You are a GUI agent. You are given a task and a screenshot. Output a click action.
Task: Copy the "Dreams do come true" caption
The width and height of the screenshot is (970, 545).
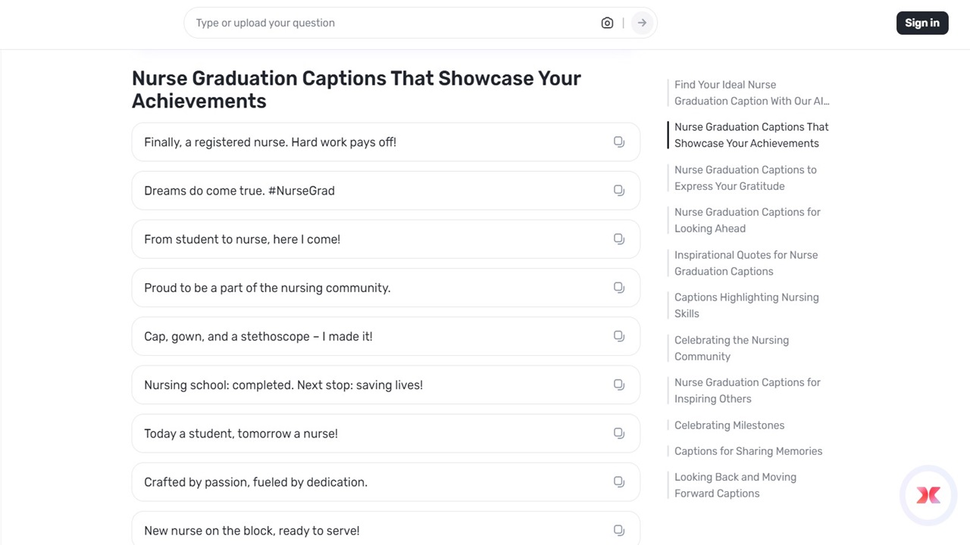coord(619,191)
